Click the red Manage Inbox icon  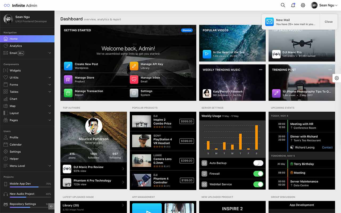coord(134,79)
